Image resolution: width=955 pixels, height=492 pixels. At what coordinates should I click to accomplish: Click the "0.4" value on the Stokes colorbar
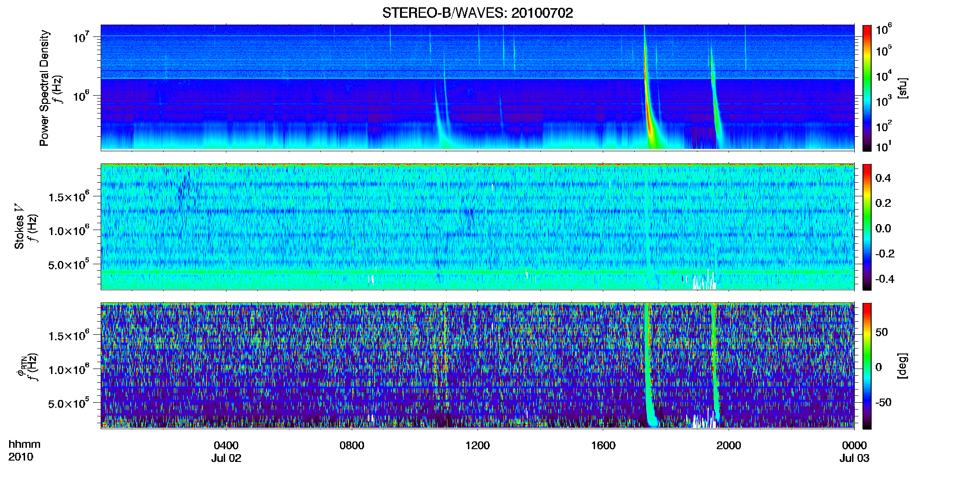pyautogui.click(x=883, y=178)
